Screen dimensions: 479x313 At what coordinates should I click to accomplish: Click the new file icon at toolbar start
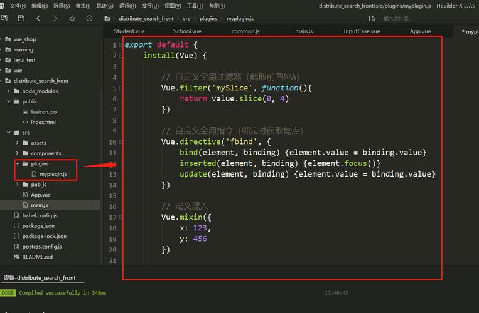coord(4,18)
